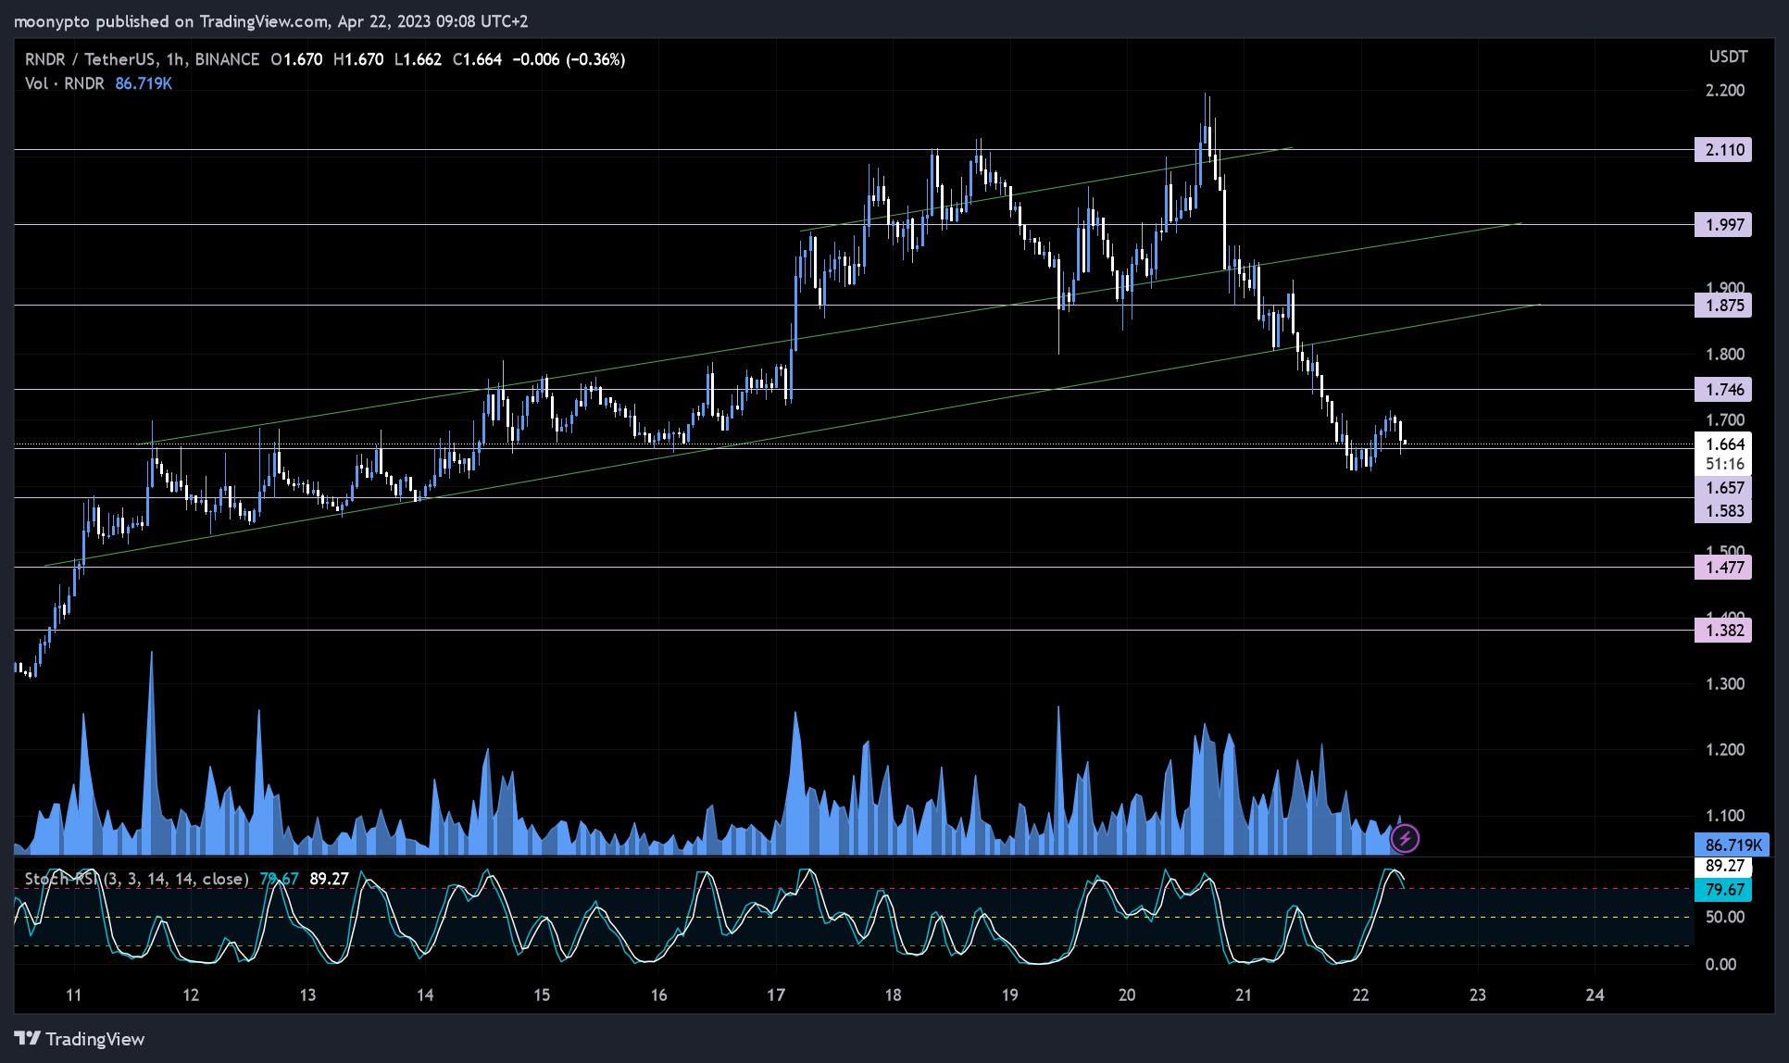Click date 24 on the time axis
Viewport: 1789px width, 1063px height.
(1595, 995)
